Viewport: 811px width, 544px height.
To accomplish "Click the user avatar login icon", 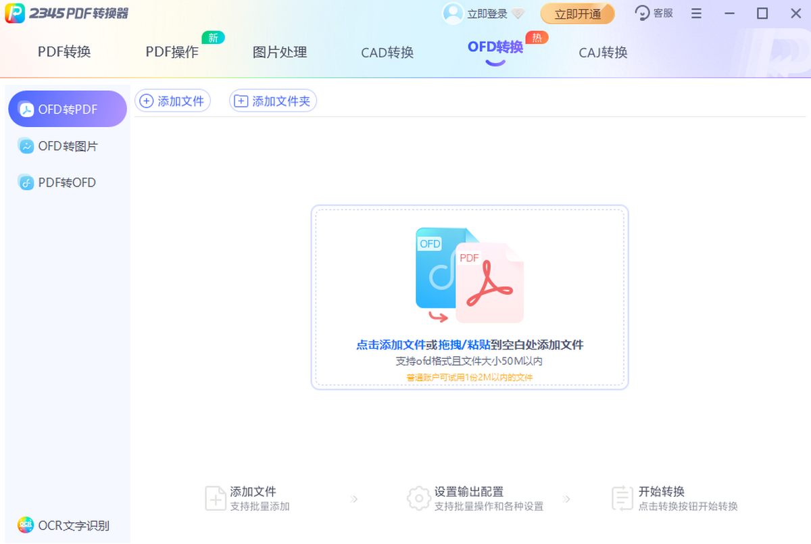I will click(x=452, y=14).
